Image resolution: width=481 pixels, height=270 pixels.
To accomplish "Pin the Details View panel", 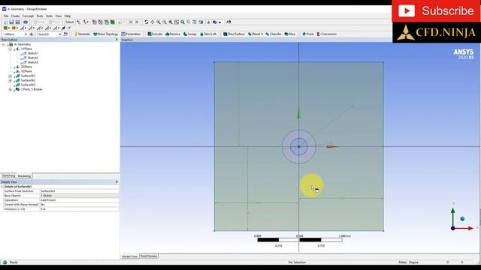I will [116, 181].
